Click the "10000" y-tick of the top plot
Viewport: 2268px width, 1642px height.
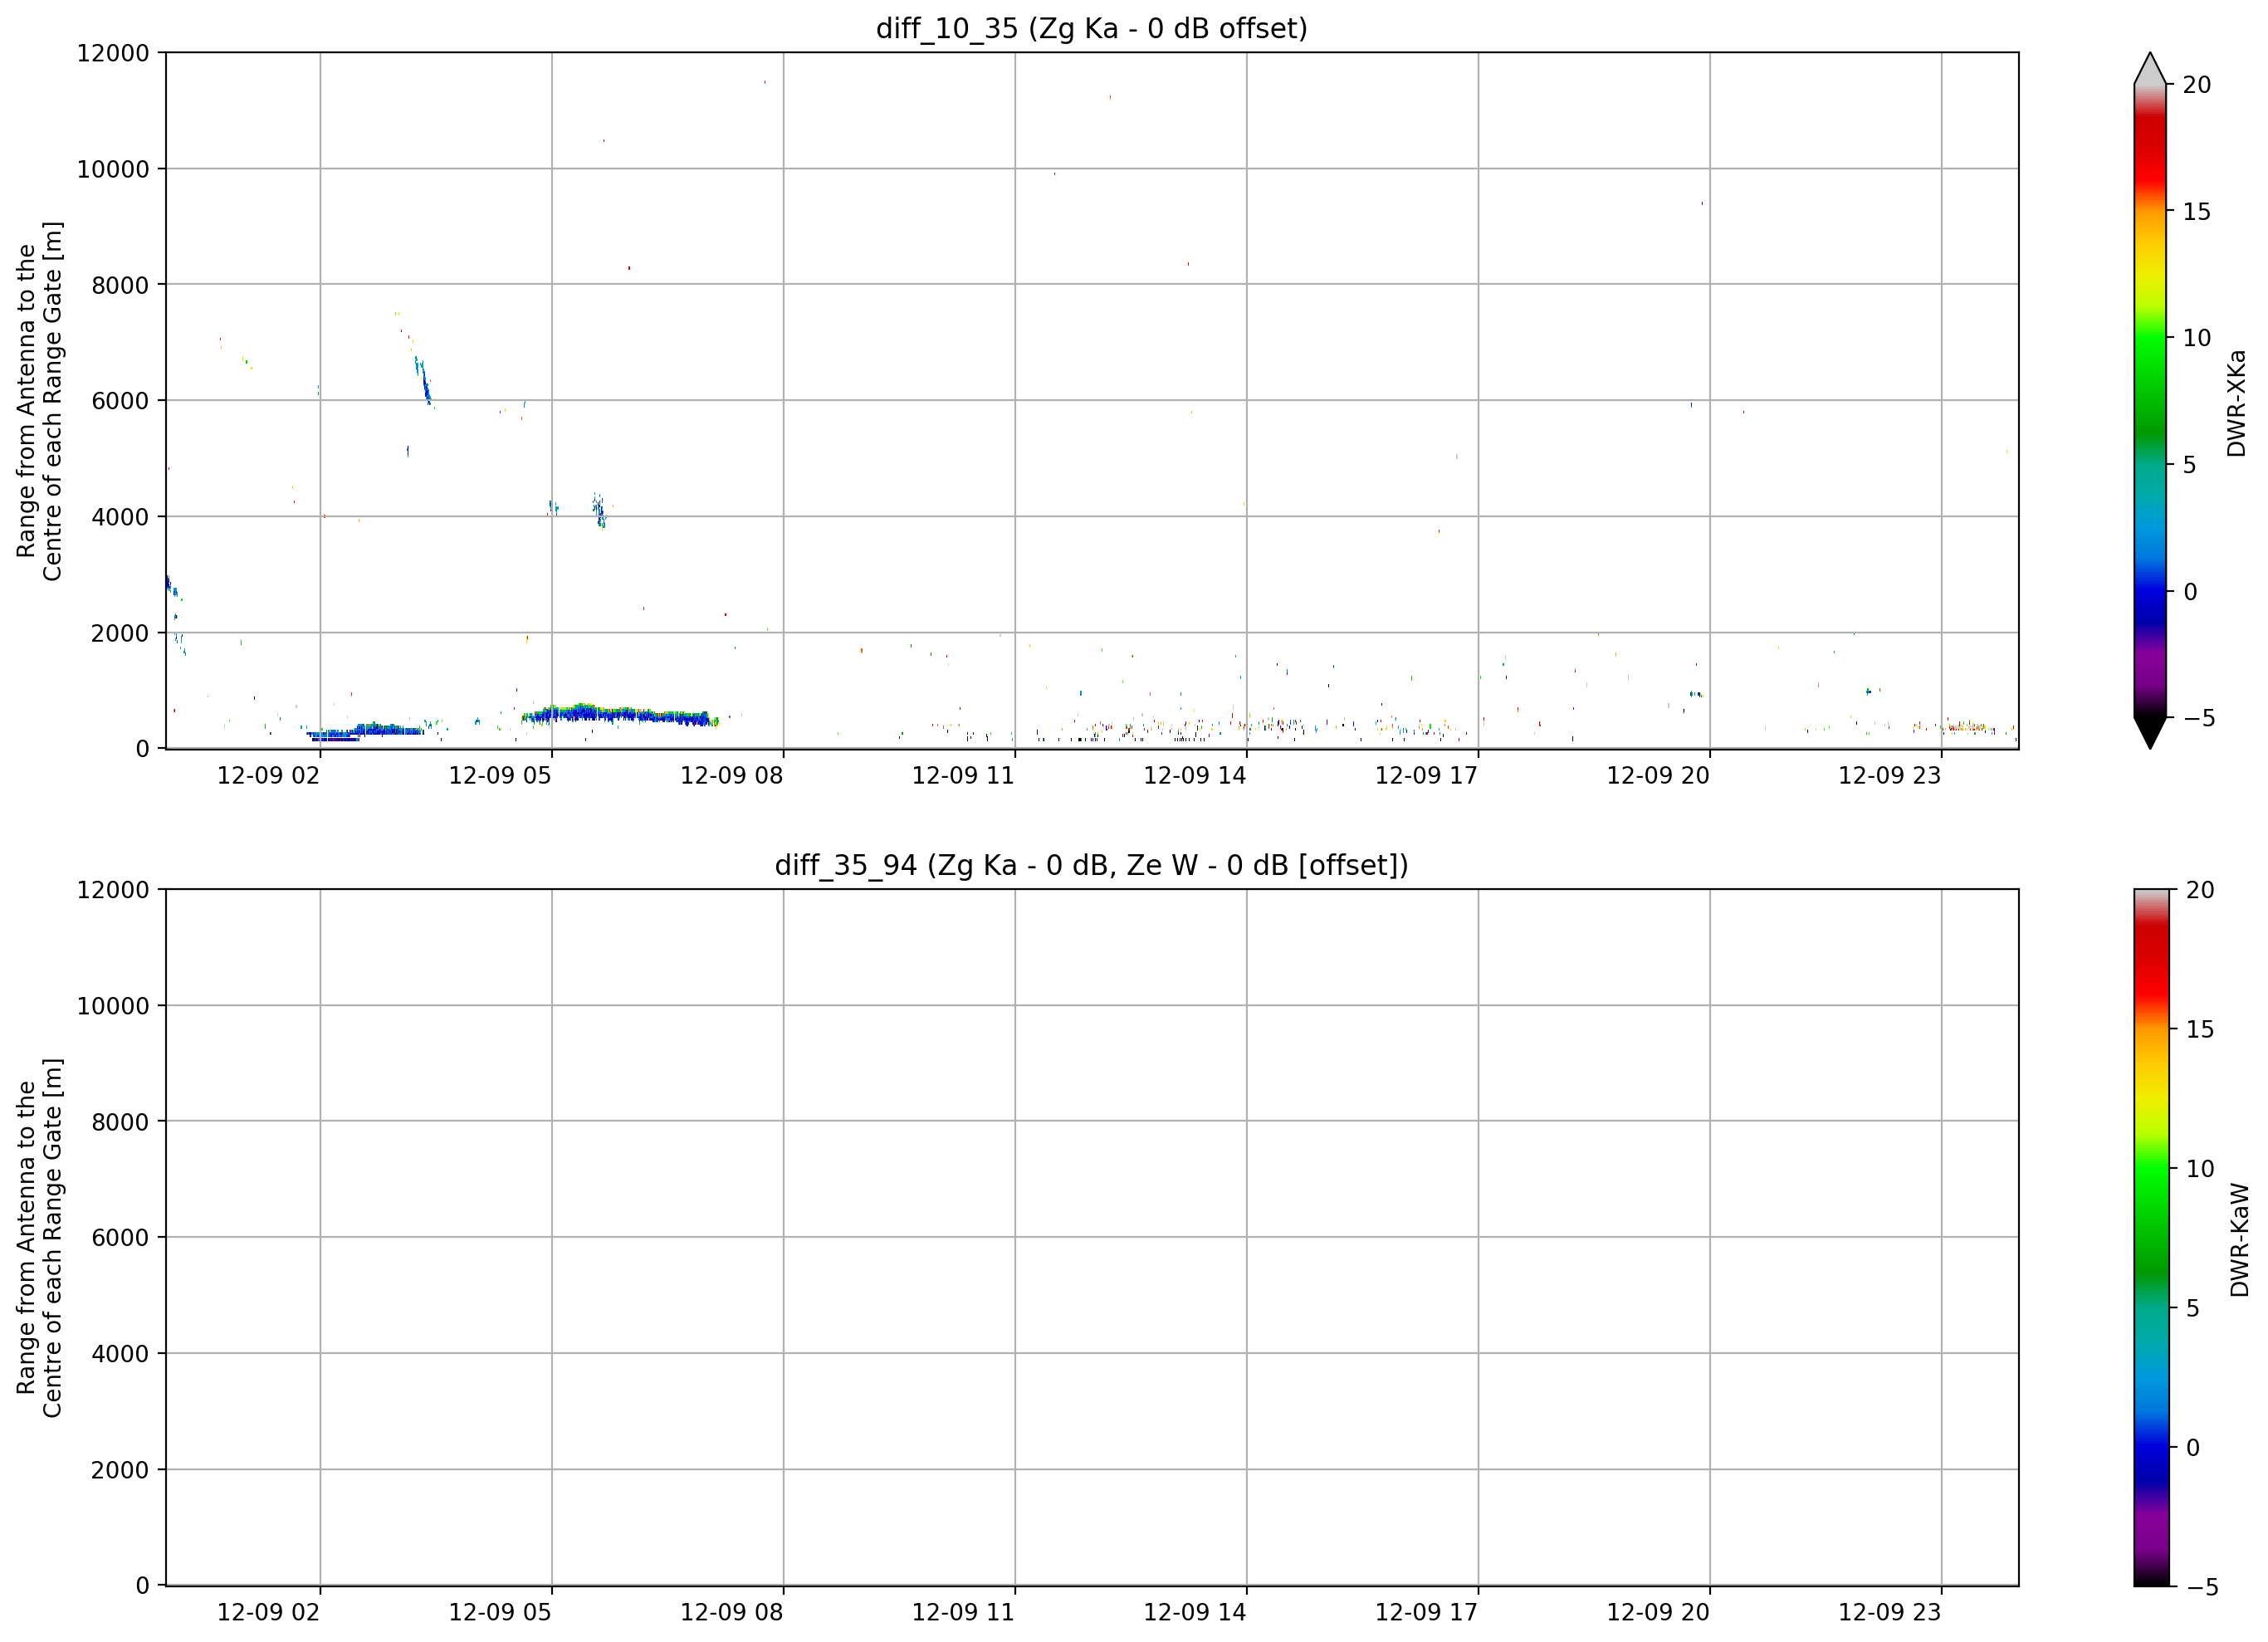(113, 169)
